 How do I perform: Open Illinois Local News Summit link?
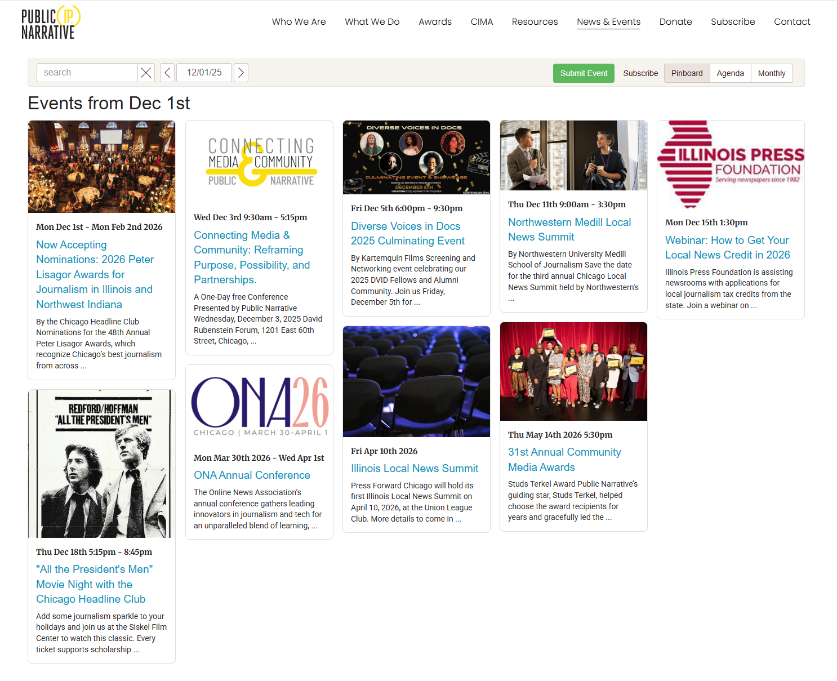click(415, 468)
